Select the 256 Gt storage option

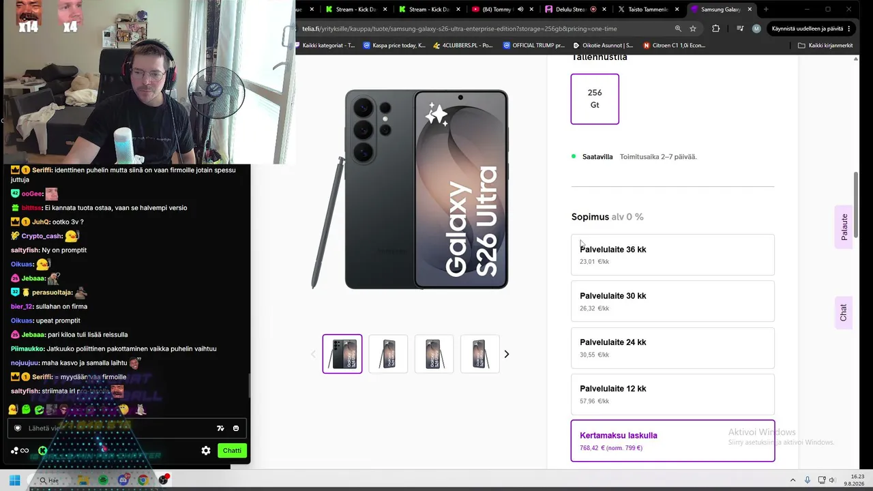[x=595, y=99]
